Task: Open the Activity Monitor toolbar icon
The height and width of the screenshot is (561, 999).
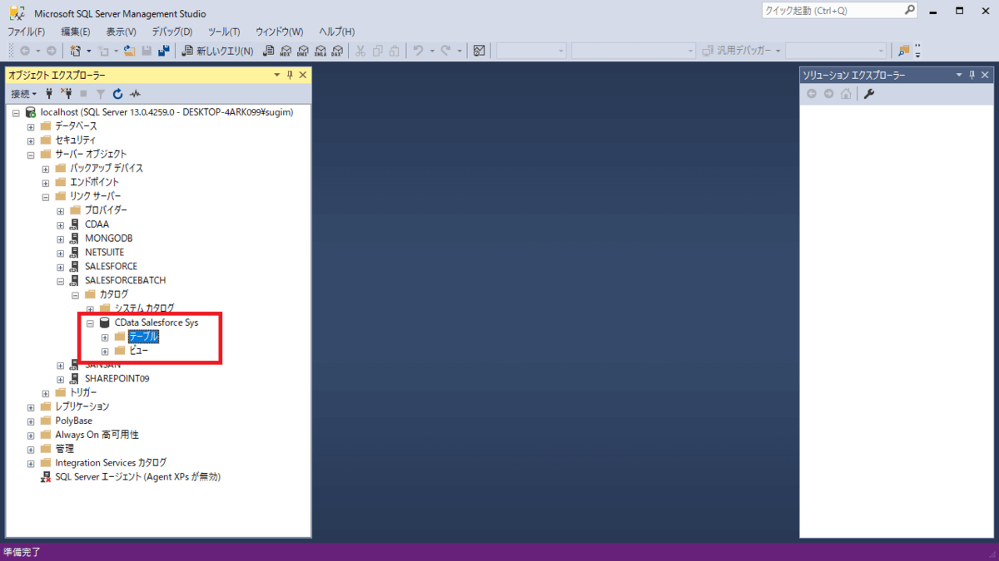Action: pyautogui.click(x=479, y=51)
